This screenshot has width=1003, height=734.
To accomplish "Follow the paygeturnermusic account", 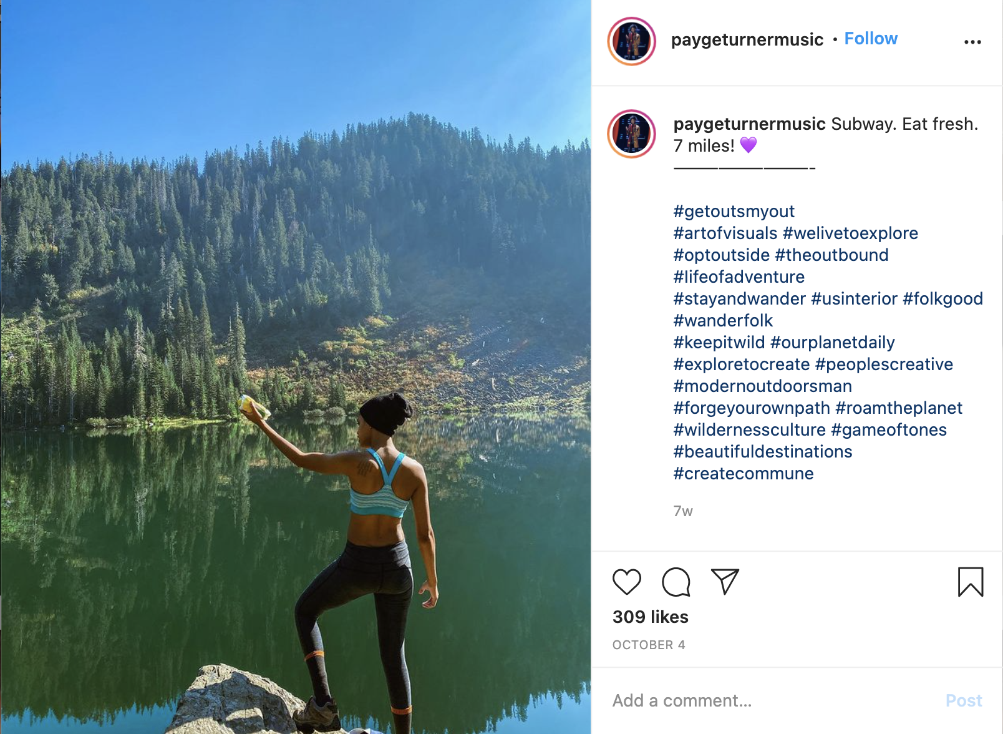I will click(870, 39).
